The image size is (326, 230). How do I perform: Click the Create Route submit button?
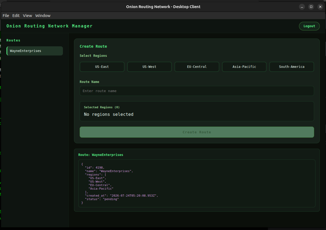click(x=197, y=132)
